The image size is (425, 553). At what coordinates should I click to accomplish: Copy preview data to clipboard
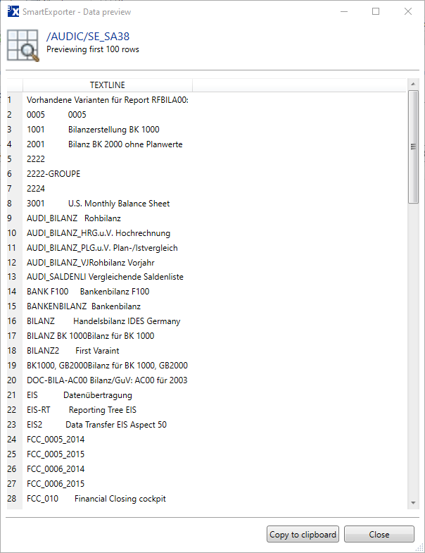303,534
